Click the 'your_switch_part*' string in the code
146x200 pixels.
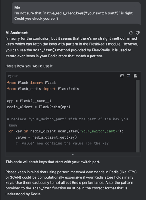[99, 131]
